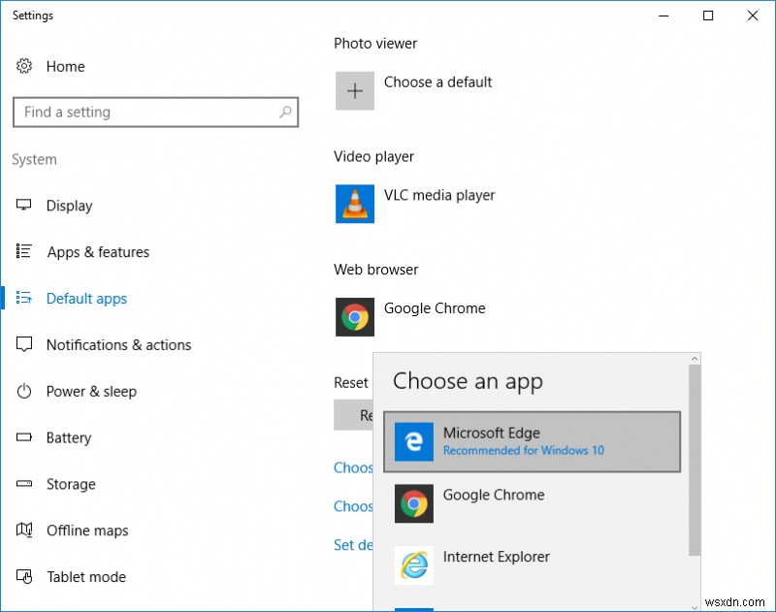Open the Photo viewer Choose a default picker
The image size is (776, 612).
point(354,91)
